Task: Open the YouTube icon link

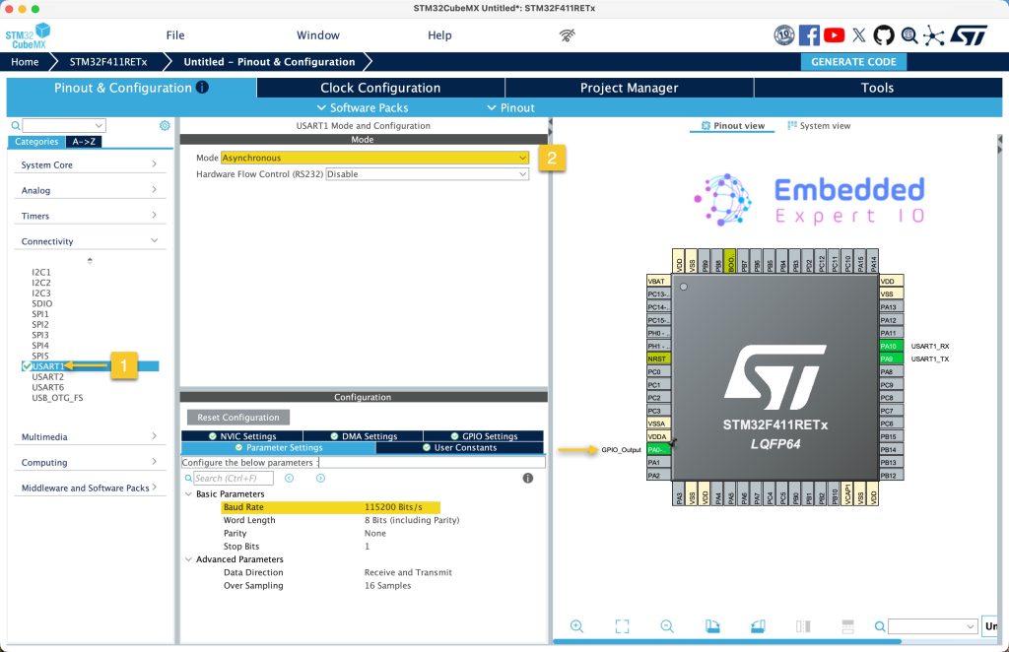Action: [x=834, y=35]
